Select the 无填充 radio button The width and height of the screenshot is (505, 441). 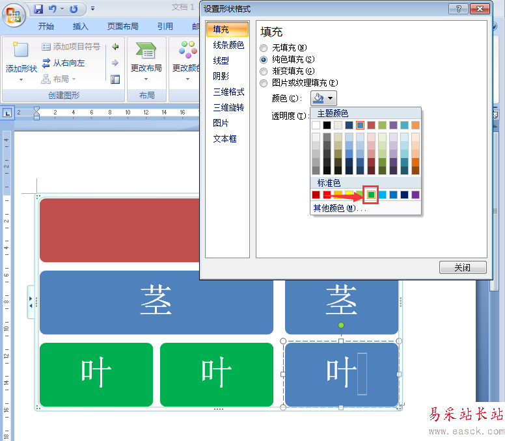coord(264,48)
